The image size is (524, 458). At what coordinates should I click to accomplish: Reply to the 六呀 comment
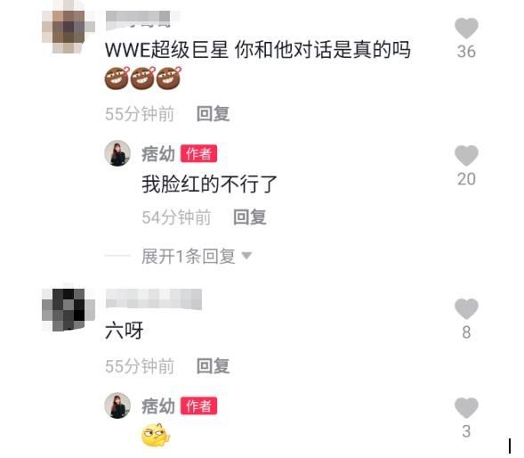[213, 366]
